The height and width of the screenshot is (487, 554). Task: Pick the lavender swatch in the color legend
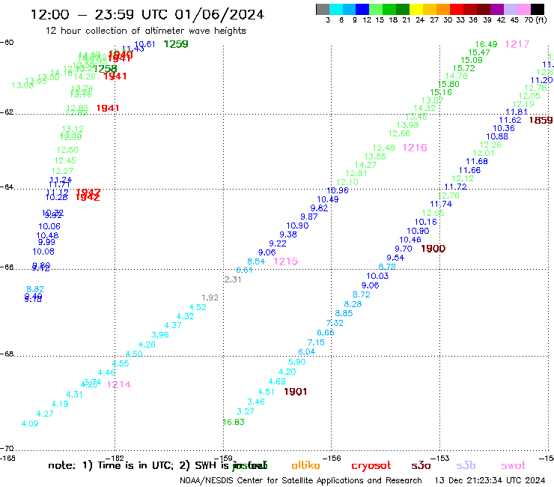[511, 9]
